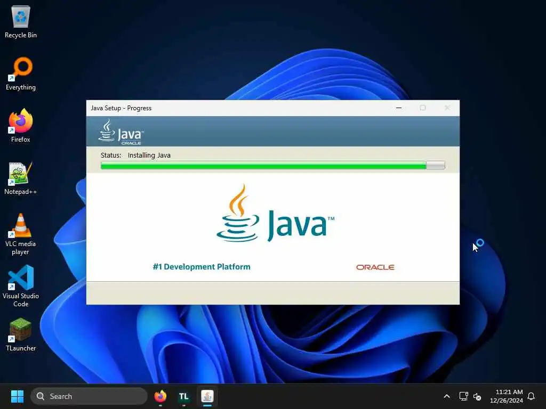Switch to TLauncher taskbar icon
The width and height of the screenshot is (546, 409).
(x=183, y=396)
